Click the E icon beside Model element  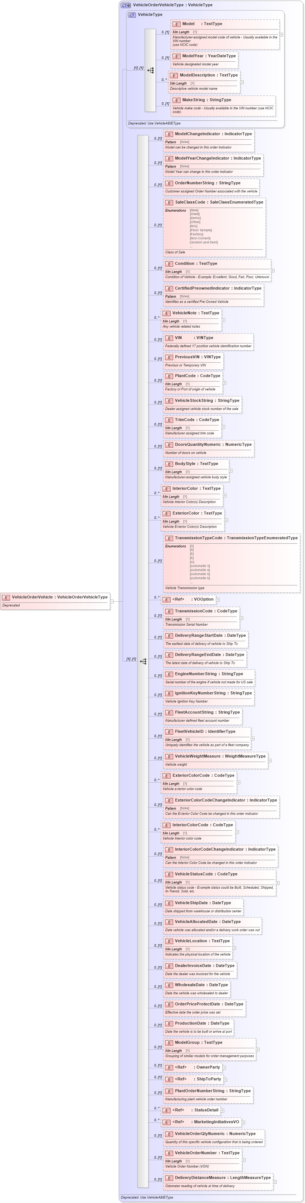177,24
